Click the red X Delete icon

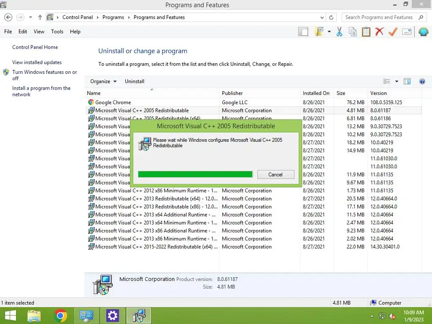pos(379,31)
